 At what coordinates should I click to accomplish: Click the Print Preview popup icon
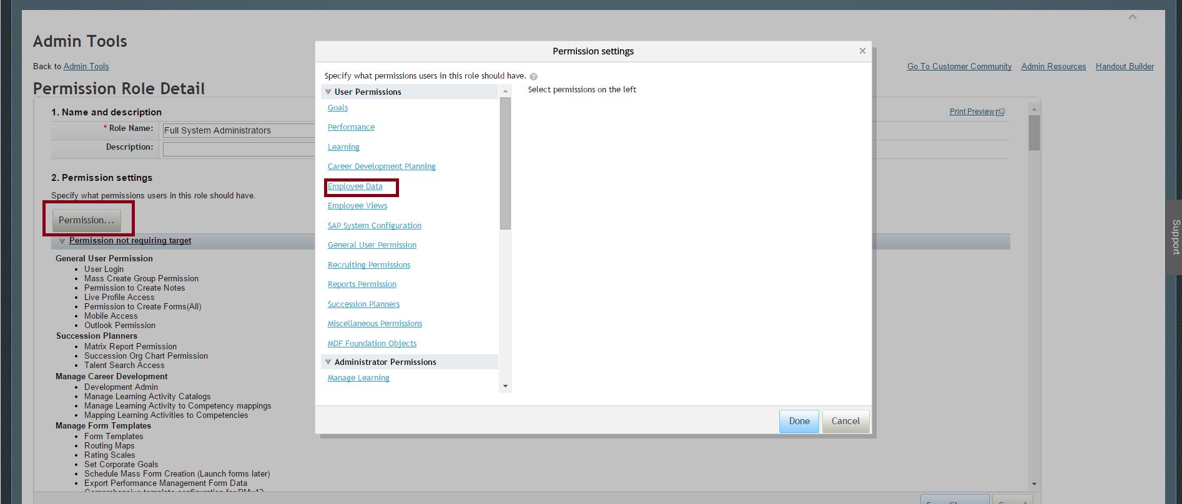[1000, 112]
